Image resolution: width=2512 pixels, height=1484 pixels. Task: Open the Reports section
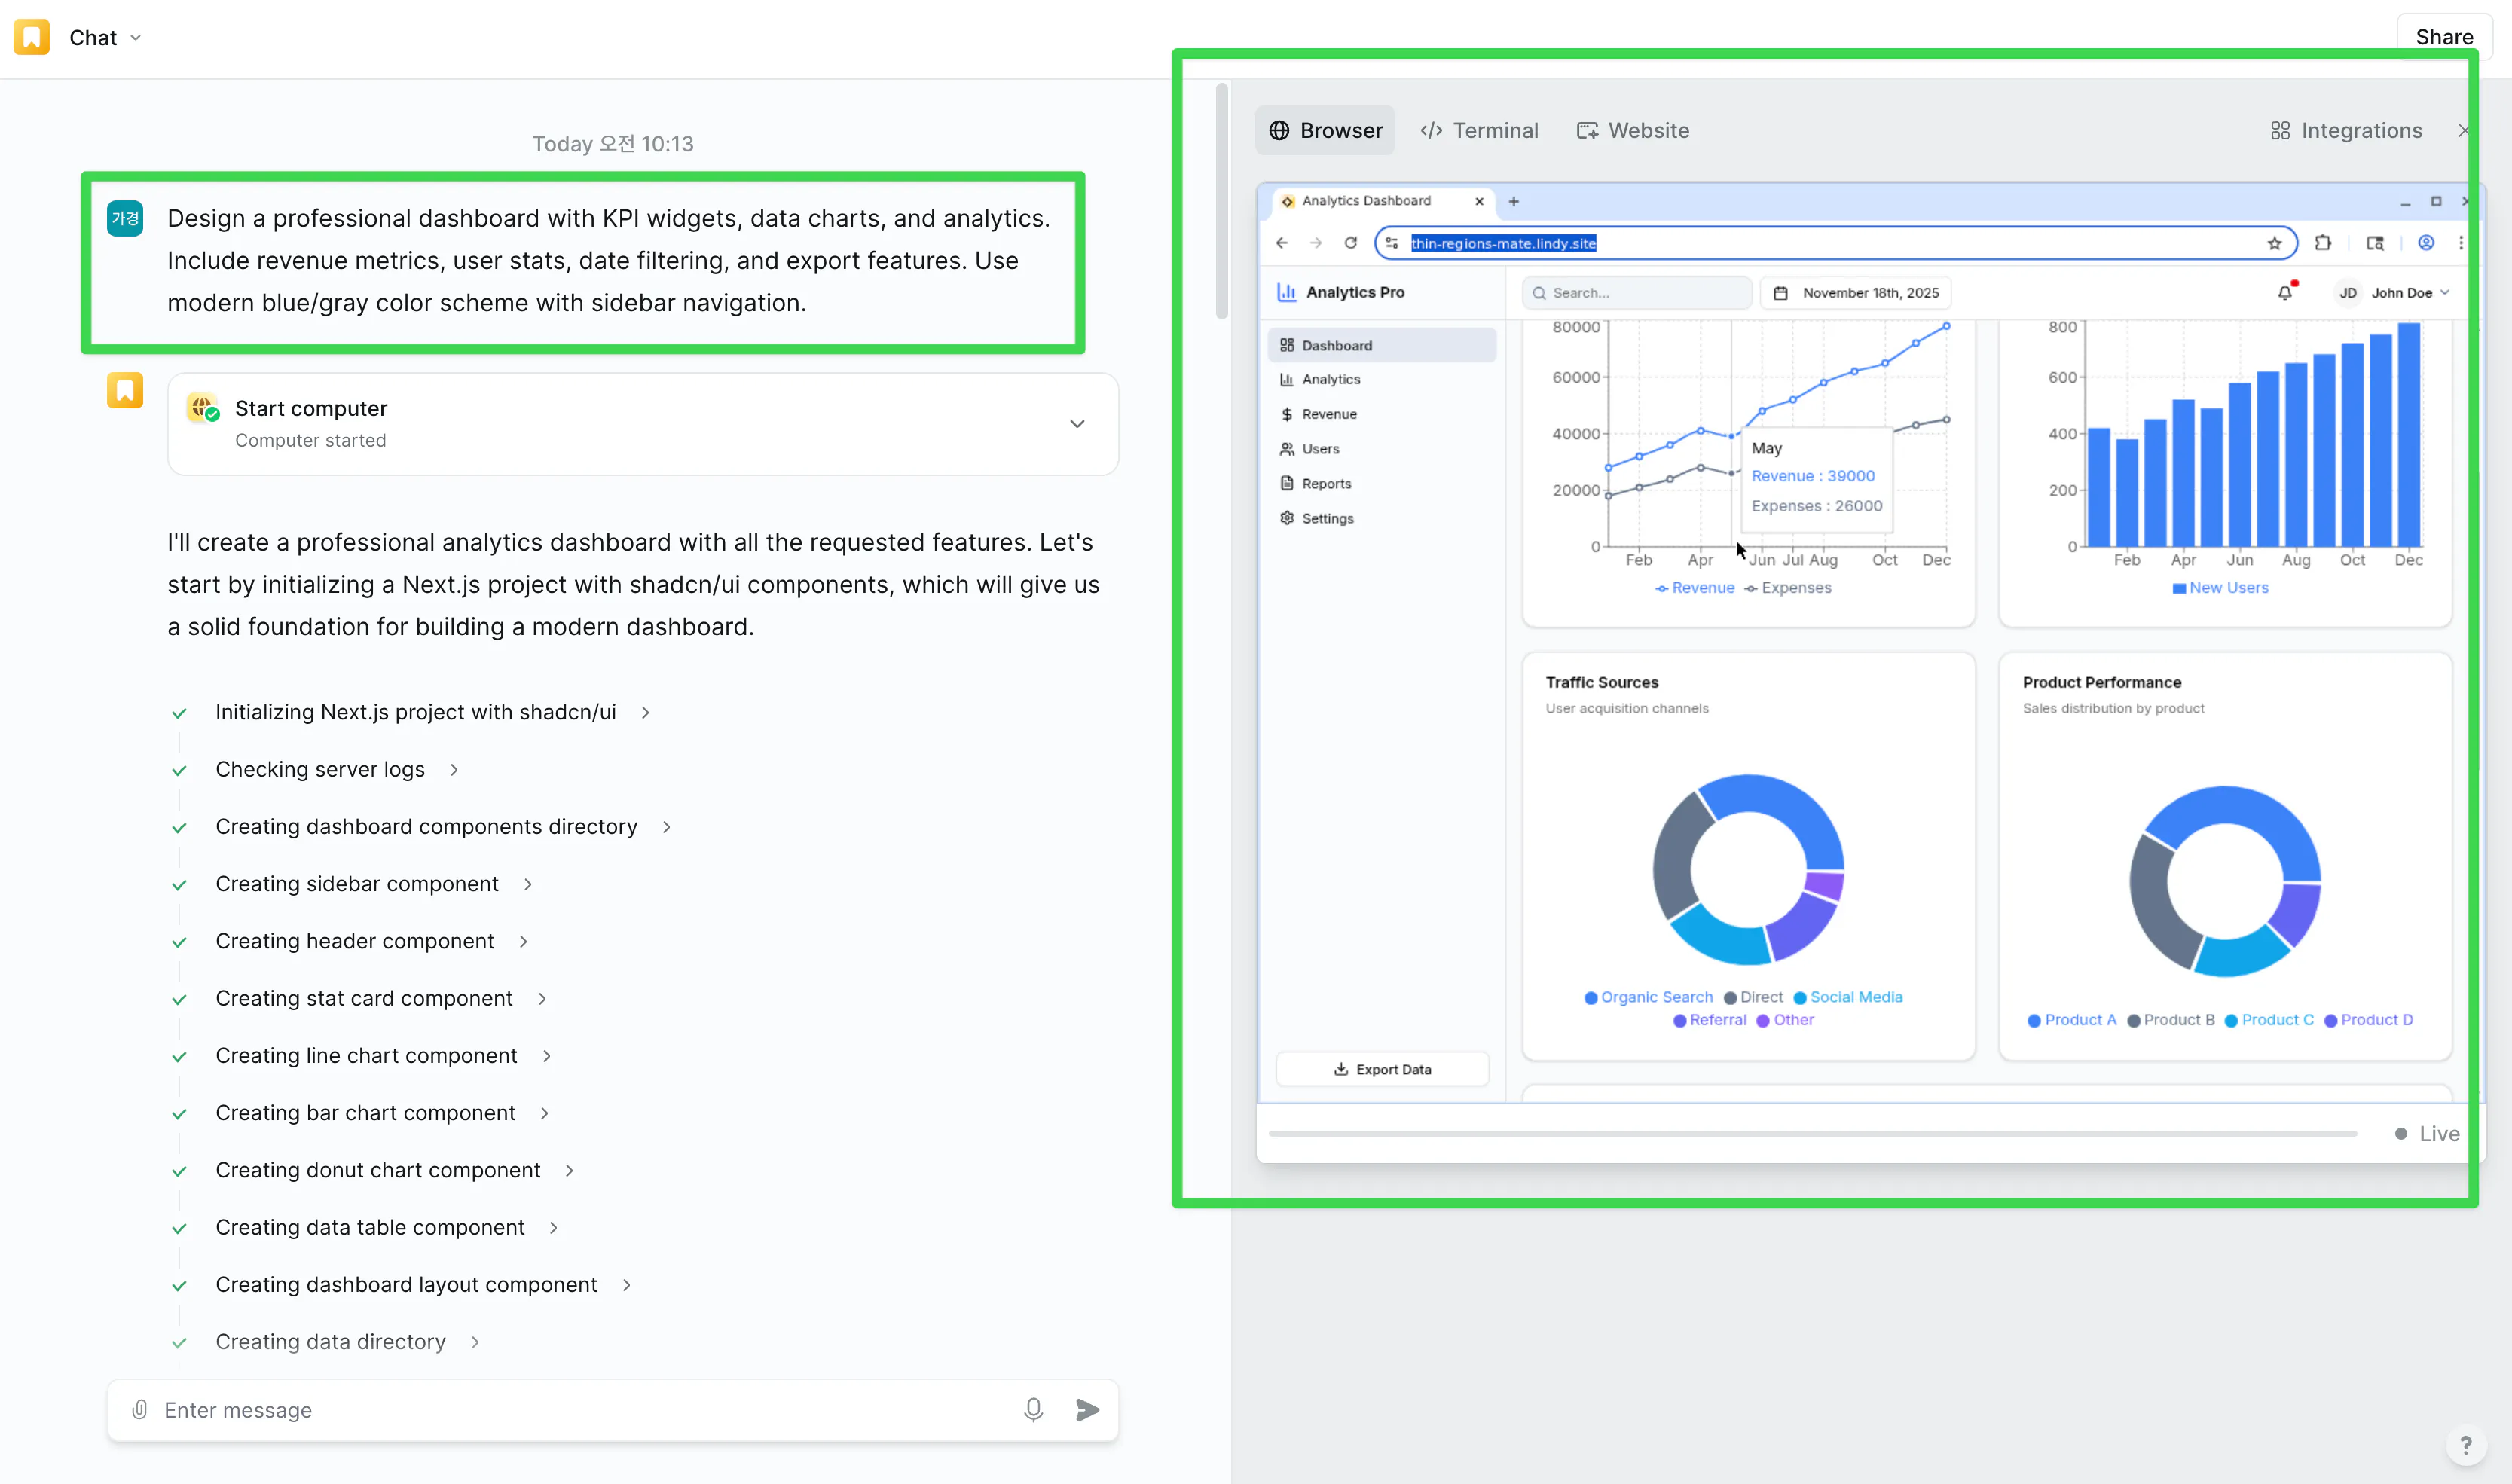pyautogui.click(x=1326, y=483)
